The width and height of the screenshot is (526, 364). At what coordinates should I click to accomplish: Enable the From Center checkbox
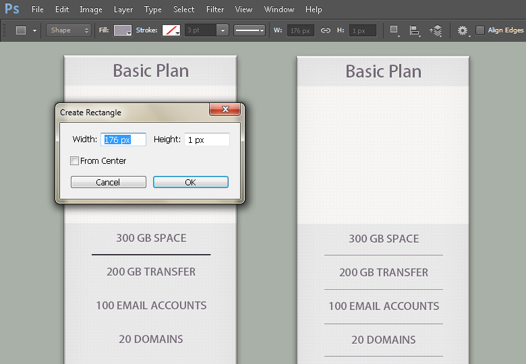pyautogui.click(x=75, y=161)
